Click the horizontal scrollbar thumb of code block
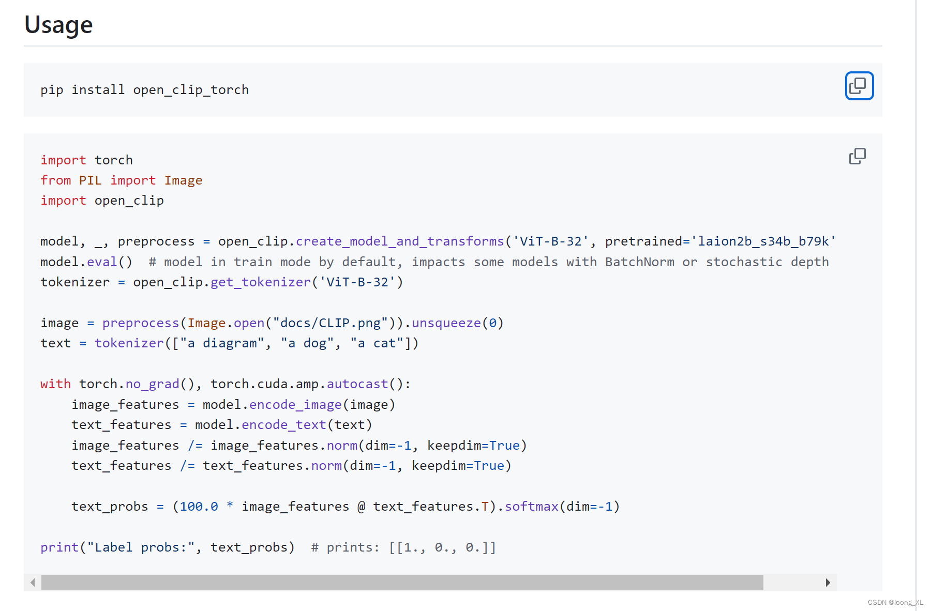This screenshot has width=931, height=611. pyautogui.click(x=402, y=583)
